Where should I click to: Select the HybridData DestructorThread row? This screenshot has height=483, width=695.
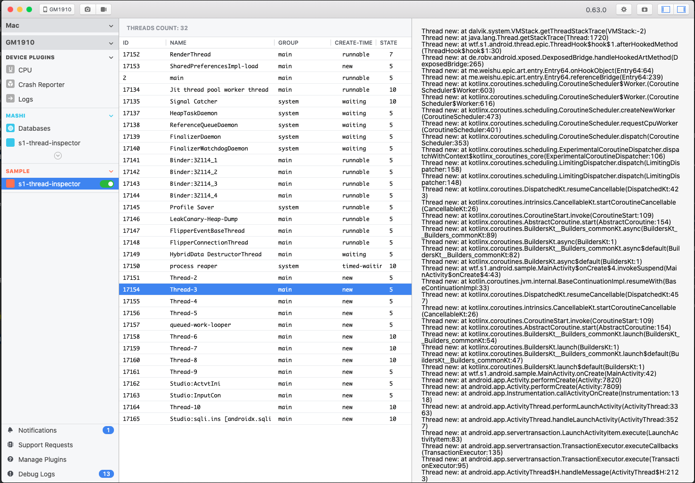[265, 254]
